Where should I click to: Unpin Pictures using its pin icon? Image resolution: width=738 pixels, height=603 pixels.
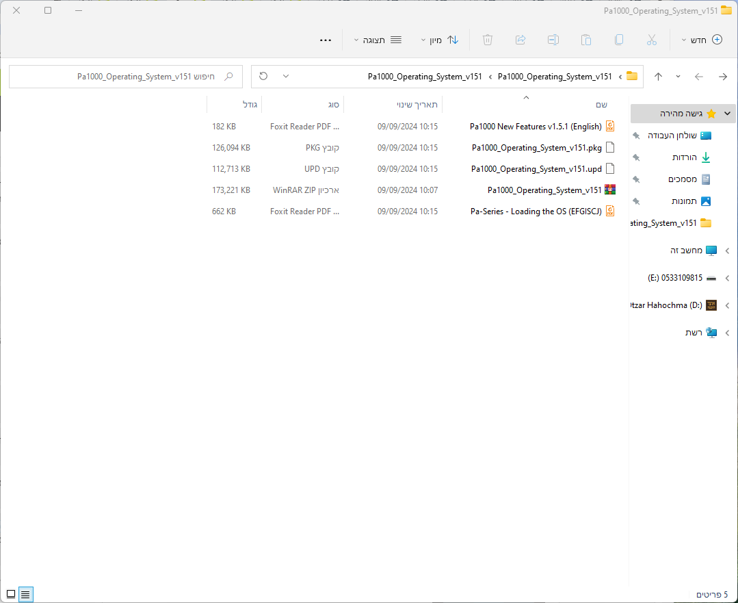(636, 201)
